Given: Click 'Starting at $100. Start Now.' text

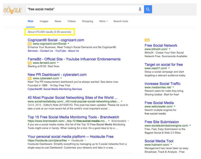Looking at the screenshot, I should [43, 66].
